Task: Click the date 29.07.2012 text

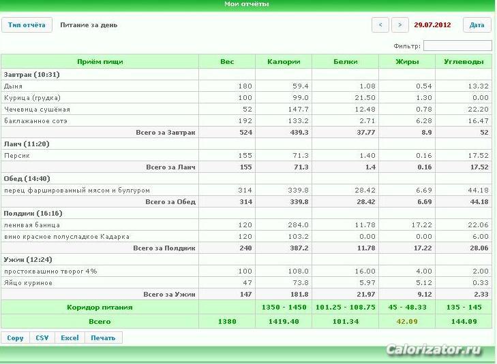Action: pos(432,25)
